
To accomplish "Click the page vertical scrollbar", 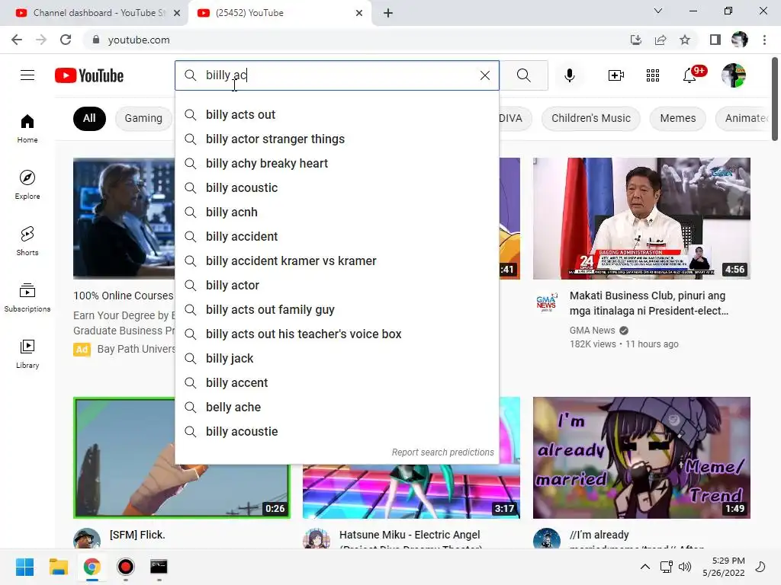I will point(775,100).
